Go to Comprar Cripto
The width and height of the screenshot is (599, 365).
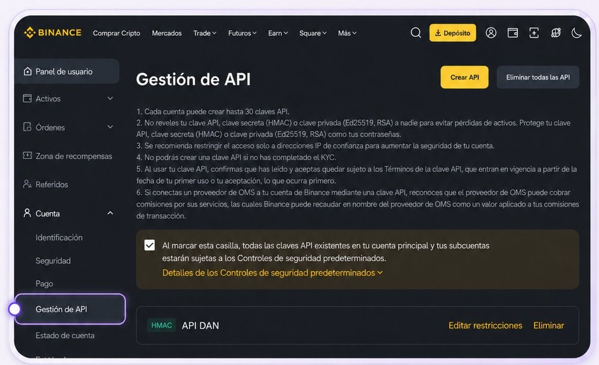[x=116, y=33]
